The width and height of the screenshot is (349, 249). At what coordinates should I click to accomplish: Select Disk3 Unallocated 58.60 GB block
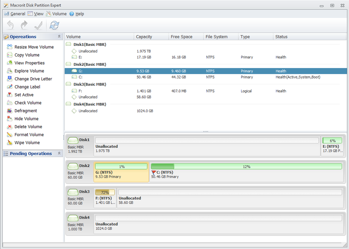[x=230, y=198]
